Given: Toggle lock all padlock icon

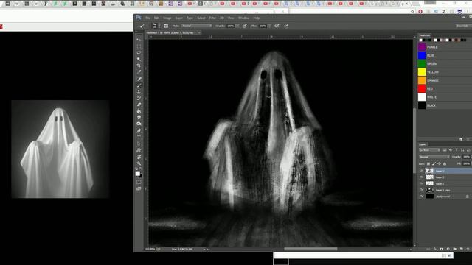Looking at the screenshot, I should coord(445,163).
